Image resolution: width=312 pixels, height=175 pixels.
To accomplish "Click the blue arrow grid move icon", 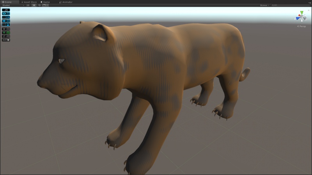I will click(x=4, y=21).
